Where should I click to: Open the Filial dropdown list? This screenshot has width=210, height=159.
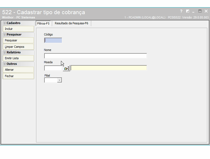point(59,80)
